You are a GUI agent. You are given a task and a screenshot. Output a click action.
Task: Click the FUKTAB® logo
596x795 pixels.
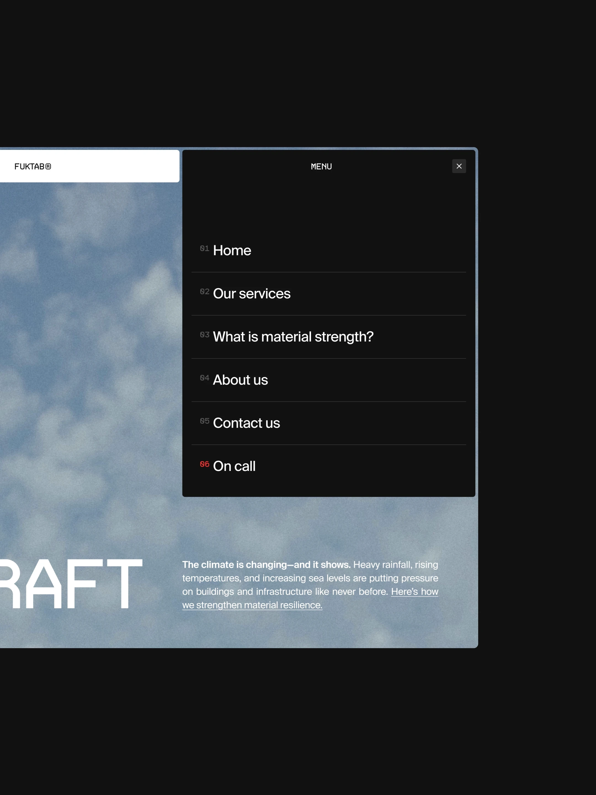click(33, 166)
